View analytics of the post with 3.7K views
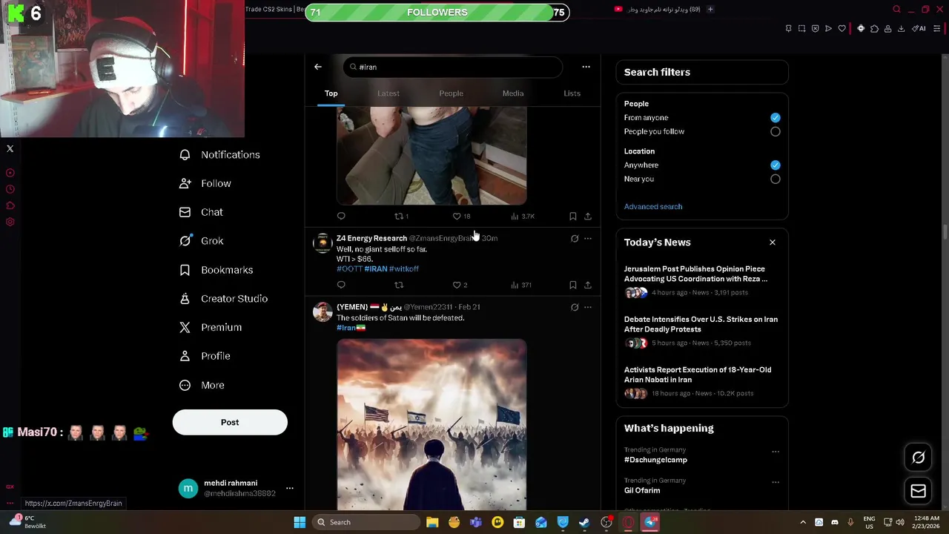Image resolution: width=949 pixels, height=534 pixels. pyautogui.click(x=522, y=217)
